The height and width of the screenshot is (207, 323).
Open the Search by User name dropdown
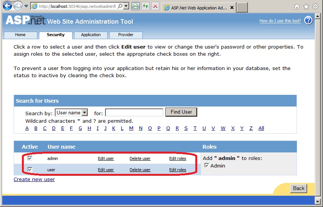71,113
